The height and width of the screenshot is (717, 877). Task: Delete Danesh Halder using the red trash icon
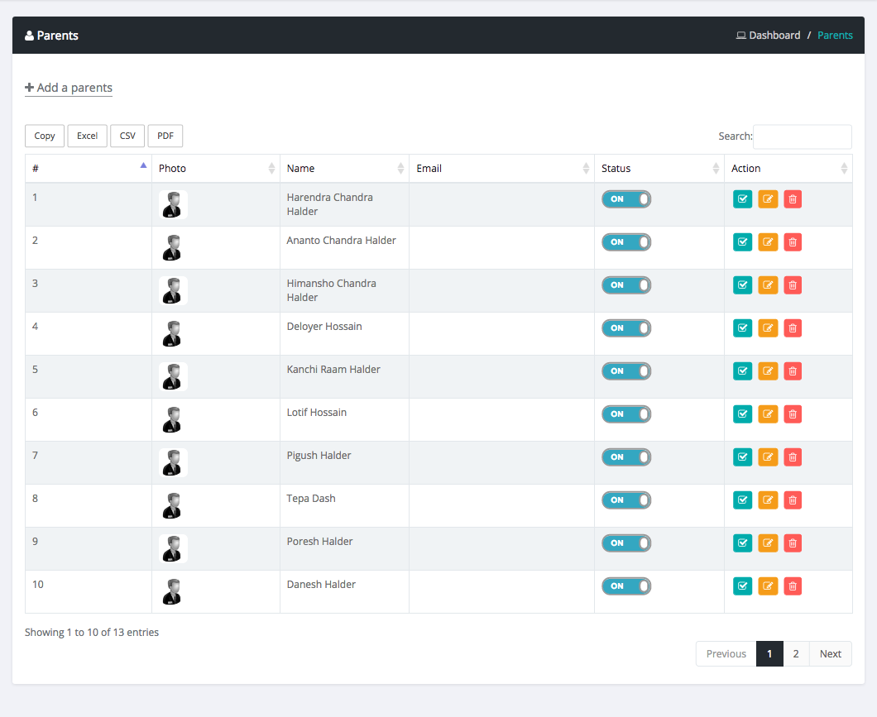[x=793, y=586]
